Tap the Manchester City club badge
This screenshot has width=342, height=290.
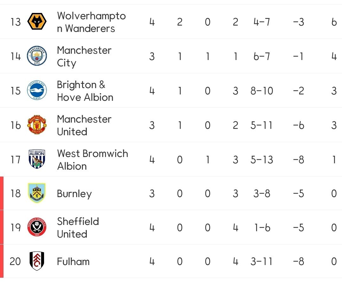(37, 56)
